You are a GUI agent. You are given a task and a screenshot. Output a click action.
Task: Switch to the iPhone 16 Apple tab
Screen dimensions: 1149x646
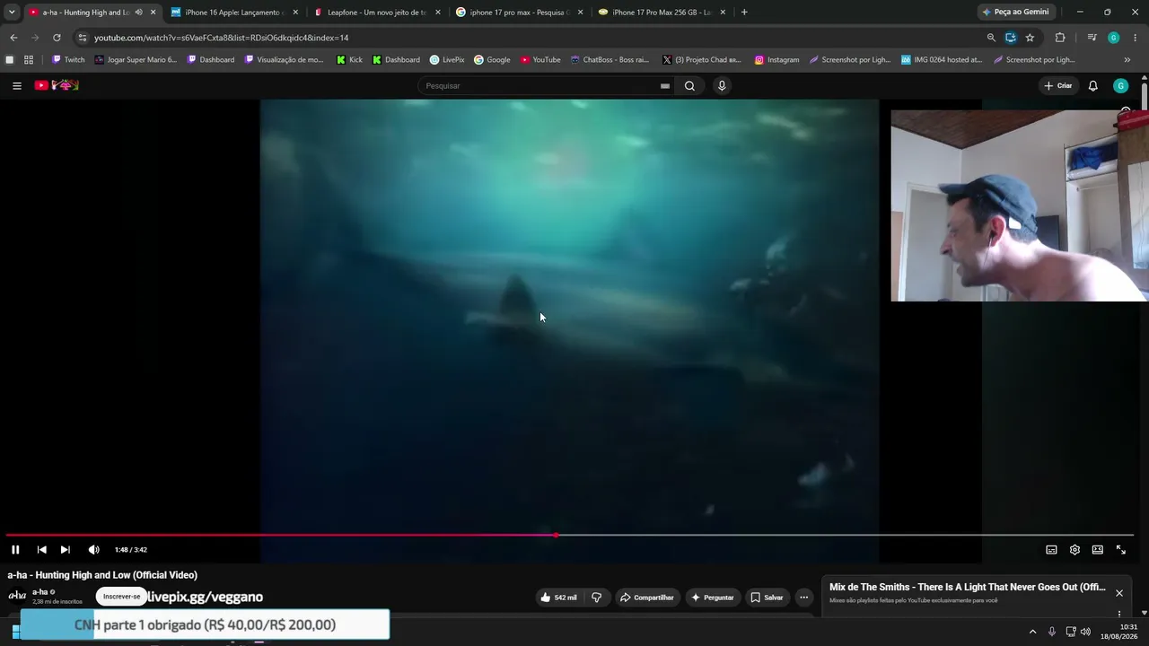pyautogui.click(x=235, y=13)
